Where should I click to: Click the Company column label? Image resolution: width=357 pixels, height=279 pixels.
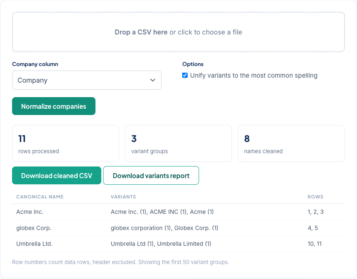click(35, 64)
